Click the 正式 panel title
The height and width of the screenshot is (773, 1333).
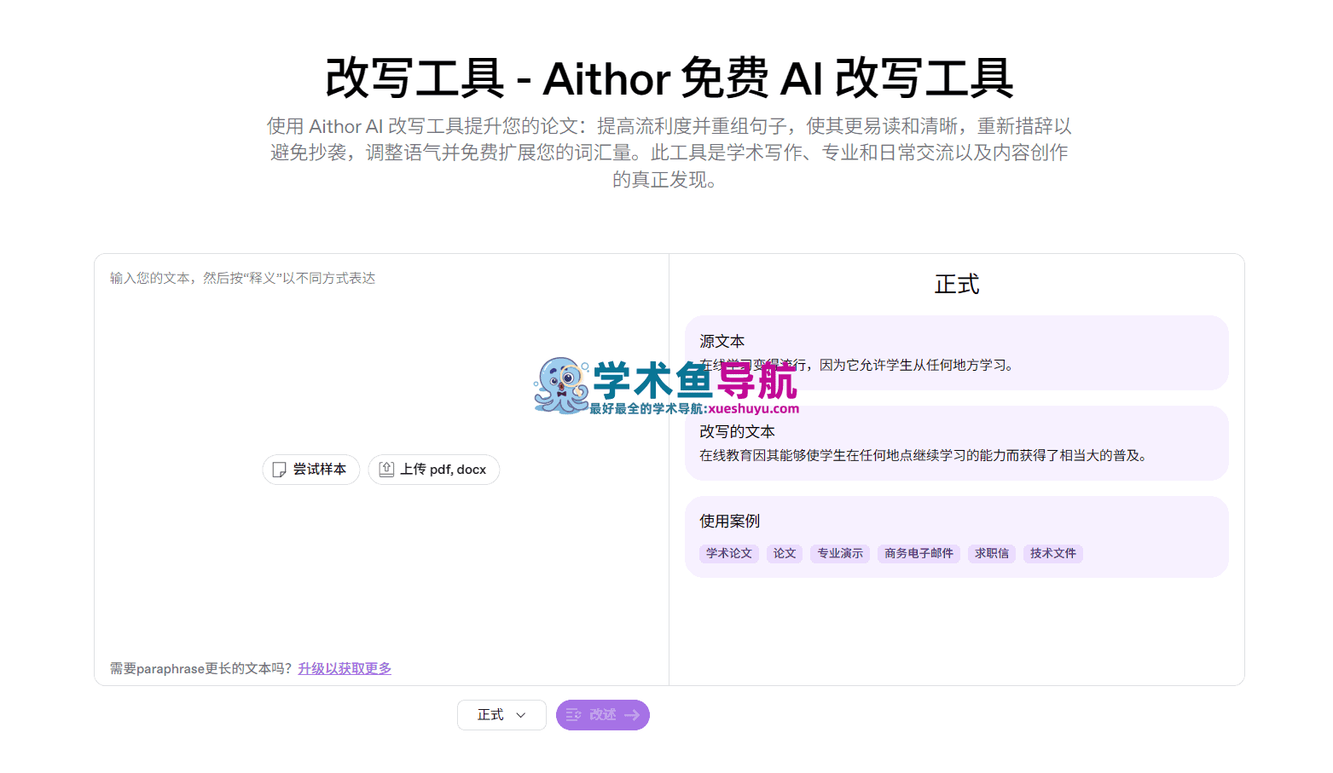coord(957,285)
